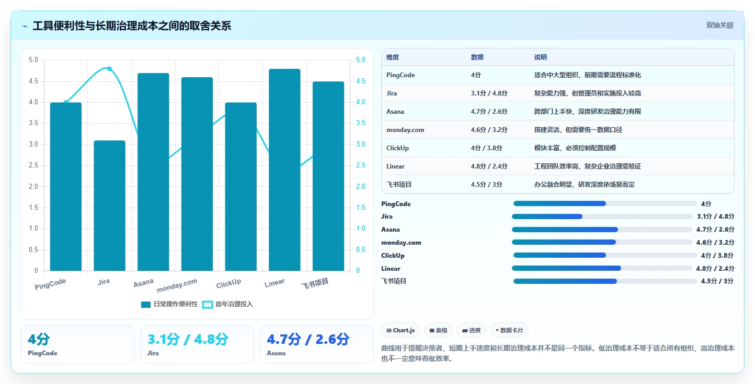The height and width of the screenshot is (384, 755).
Task: Click the 双轴关联 tag in the header
Action: [x=720, y=25]
